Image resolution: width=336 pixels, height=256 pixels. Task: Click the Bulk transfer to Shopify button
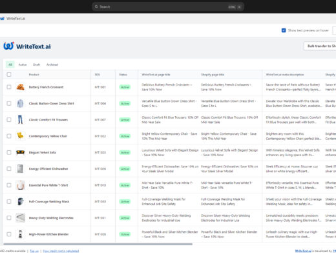click(x=320, y=46)
